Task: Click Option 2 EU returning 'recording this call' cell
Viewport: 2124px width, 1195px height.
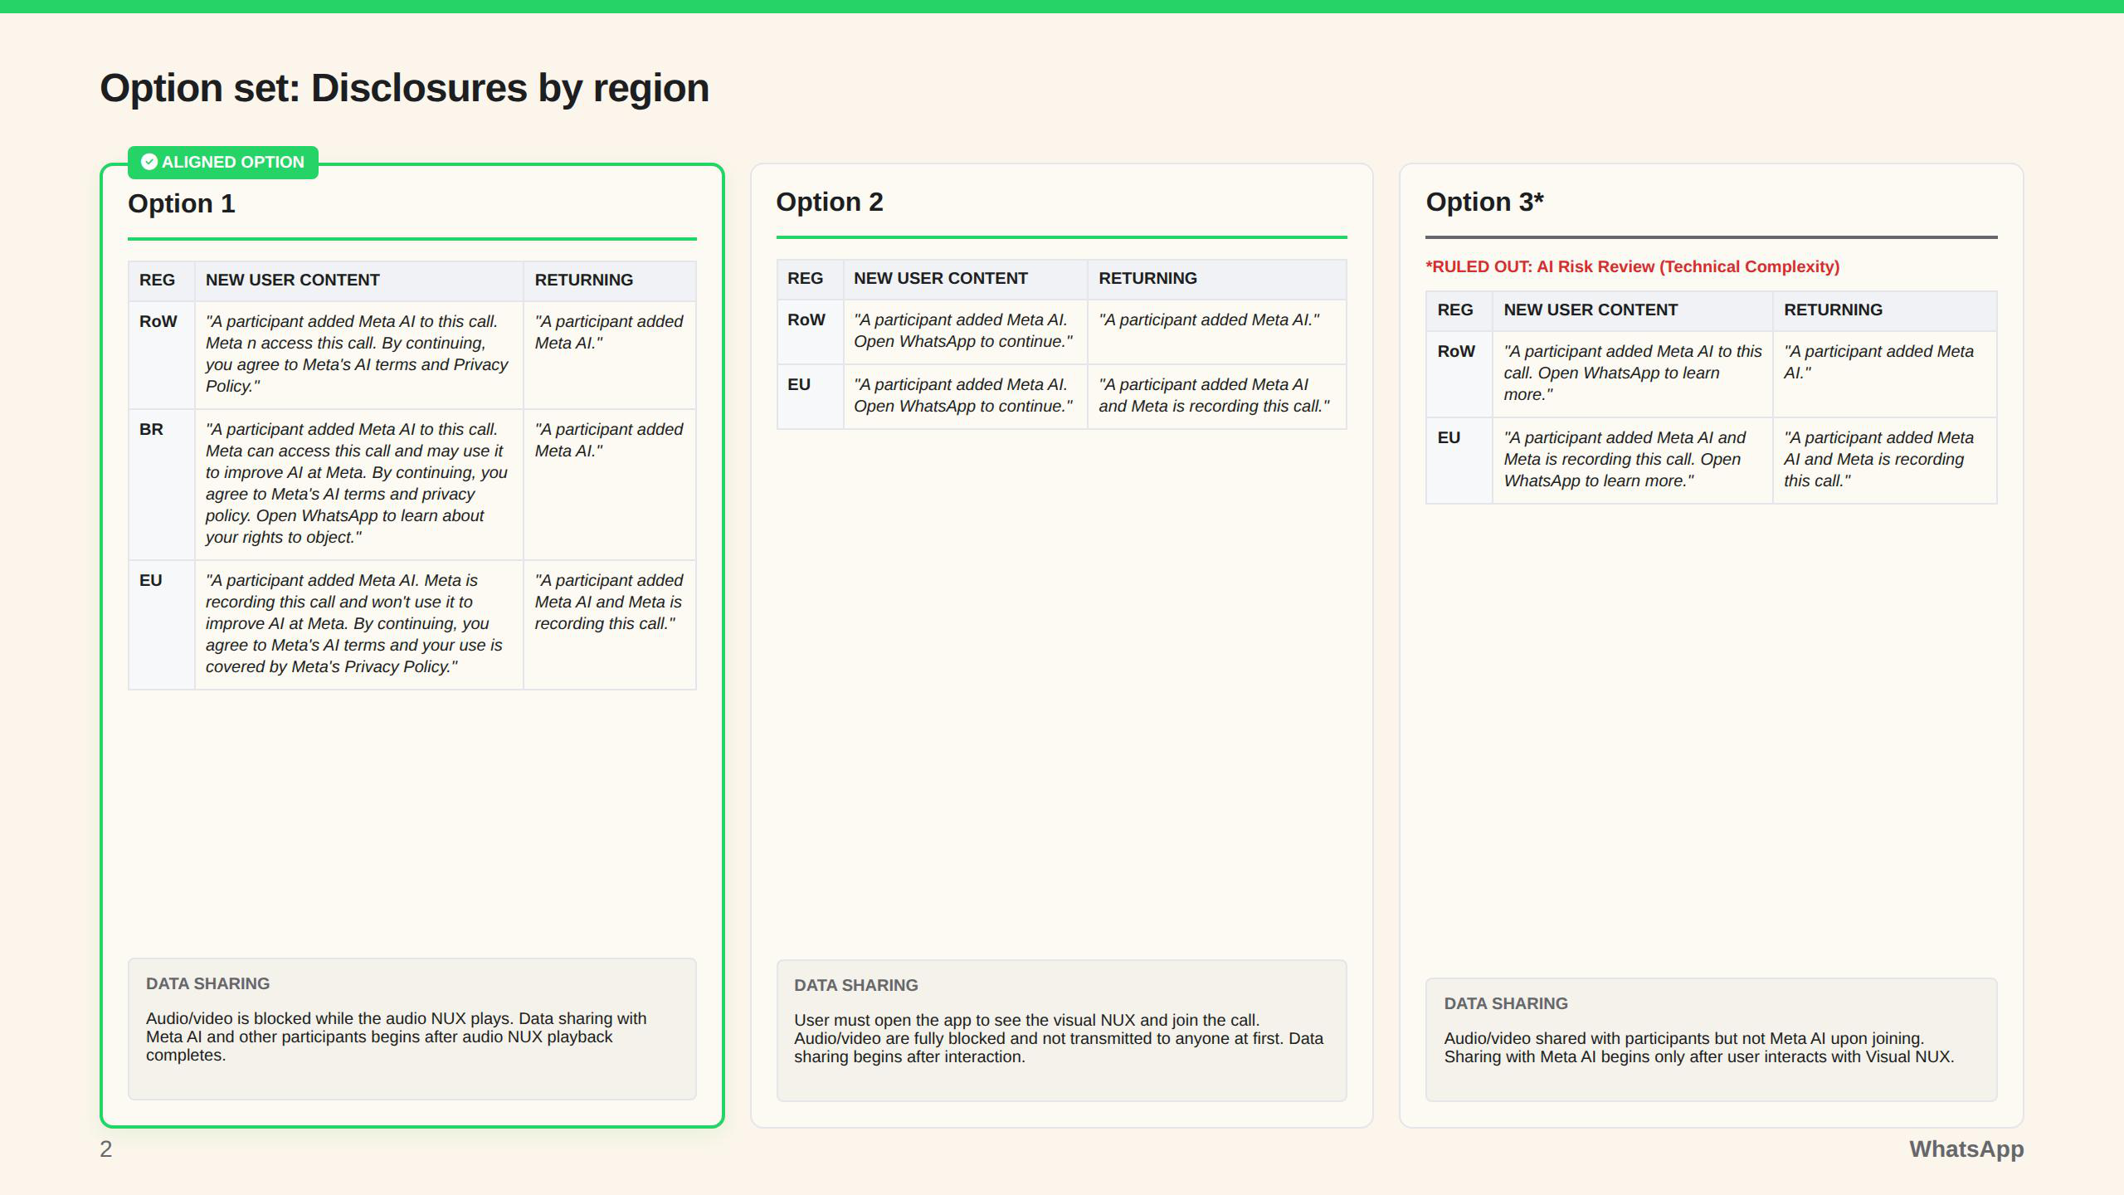Action: click(1216, 396)
